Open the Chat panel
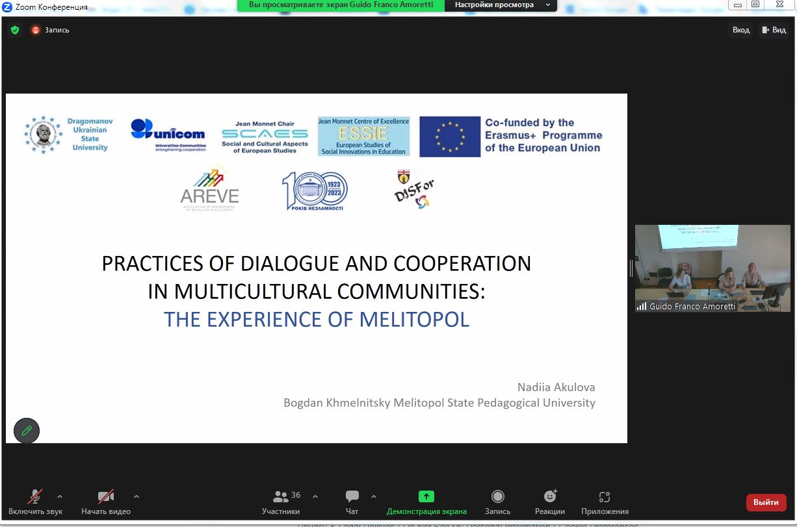Viewport: 797px width, 527px height. pos(352,502)
